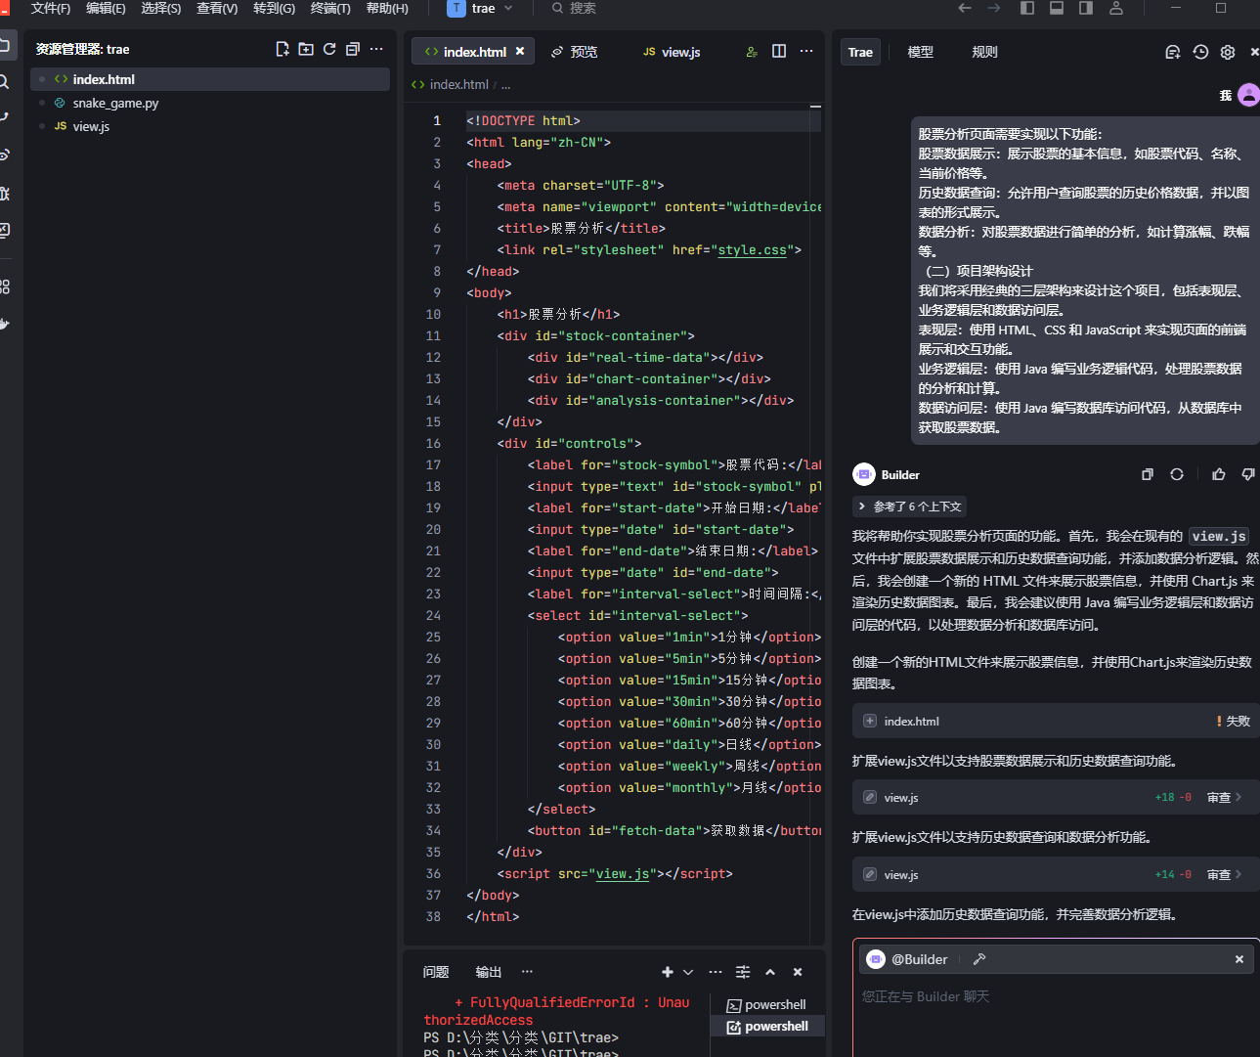This screenshot has height=1057, width=1260.
Task: Go back with the navigation arrow
Action: pyautogui.click(x=965, y=8)
